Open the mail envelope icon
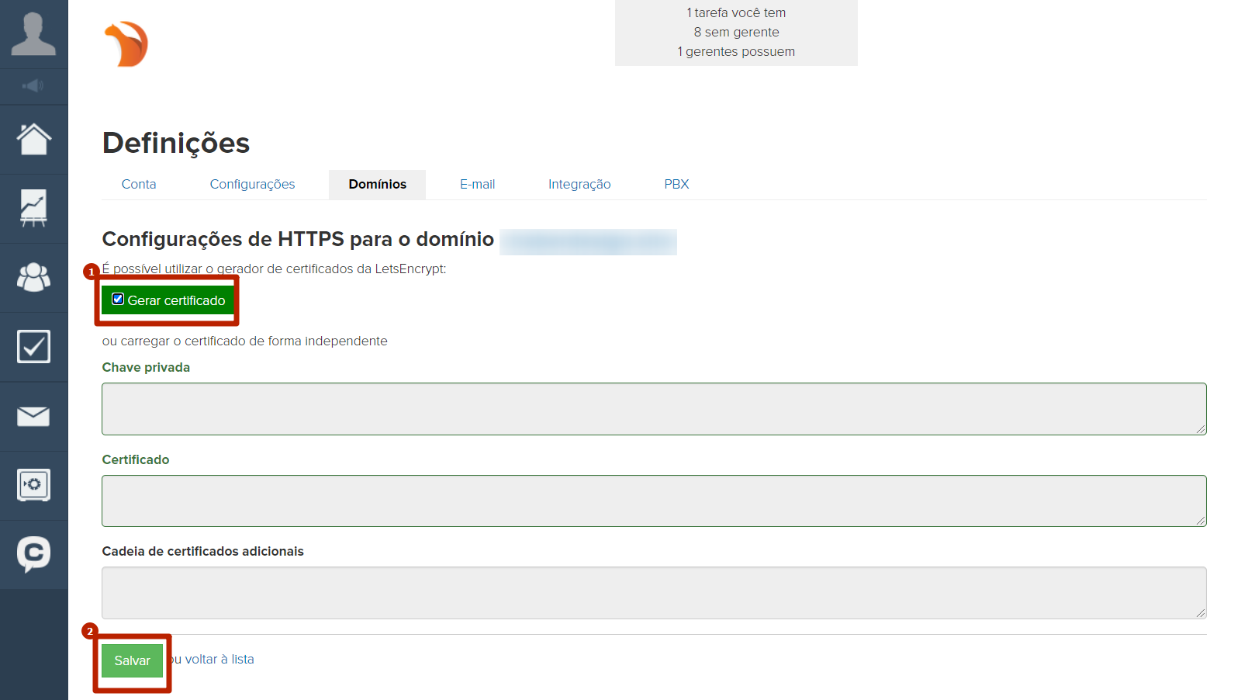The height and width of the screenshot is (700, 1234). coord(33,417)
